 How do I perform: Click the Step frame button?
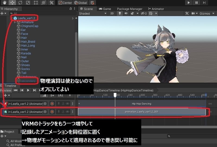point(204,3)
